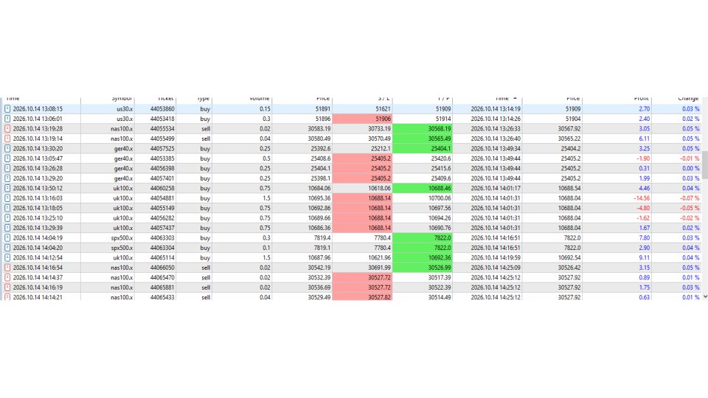Click the sell order icon for ticket 44065433
This screenshot has width=708, height=398.
pyautogui.click(x=7, y=297)
